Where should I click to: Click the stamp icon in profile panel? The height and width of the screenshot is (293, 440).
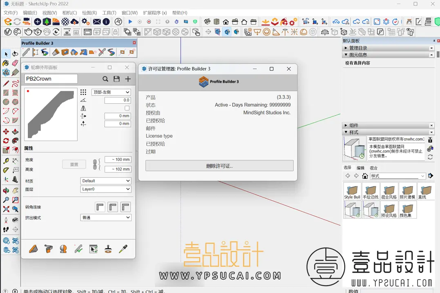point(108,249)
